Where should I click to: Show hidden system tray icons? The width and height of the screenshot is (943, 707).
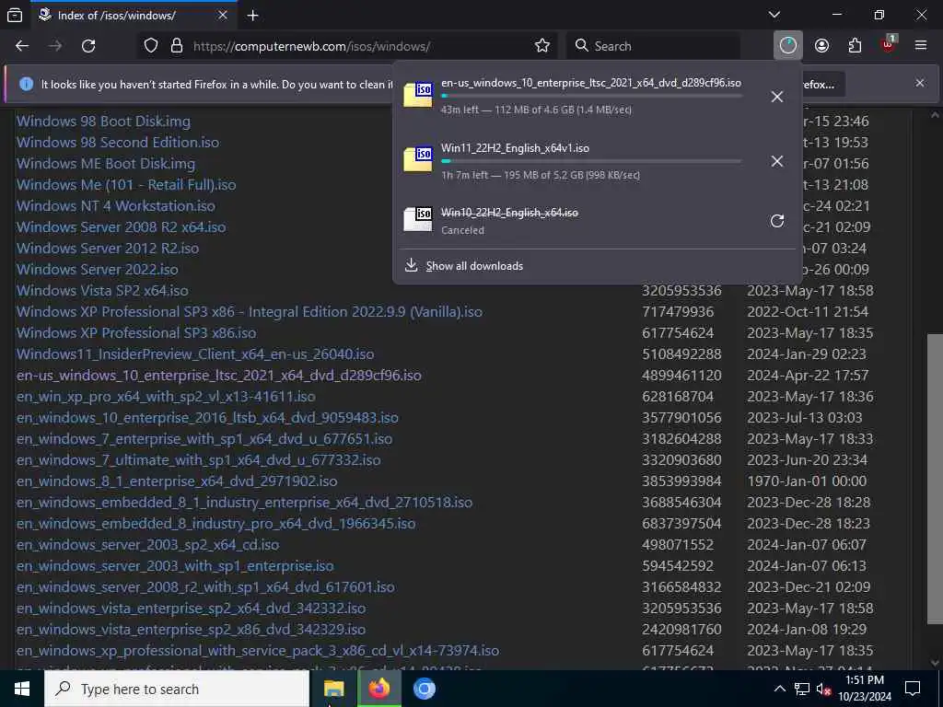[779, 689]
